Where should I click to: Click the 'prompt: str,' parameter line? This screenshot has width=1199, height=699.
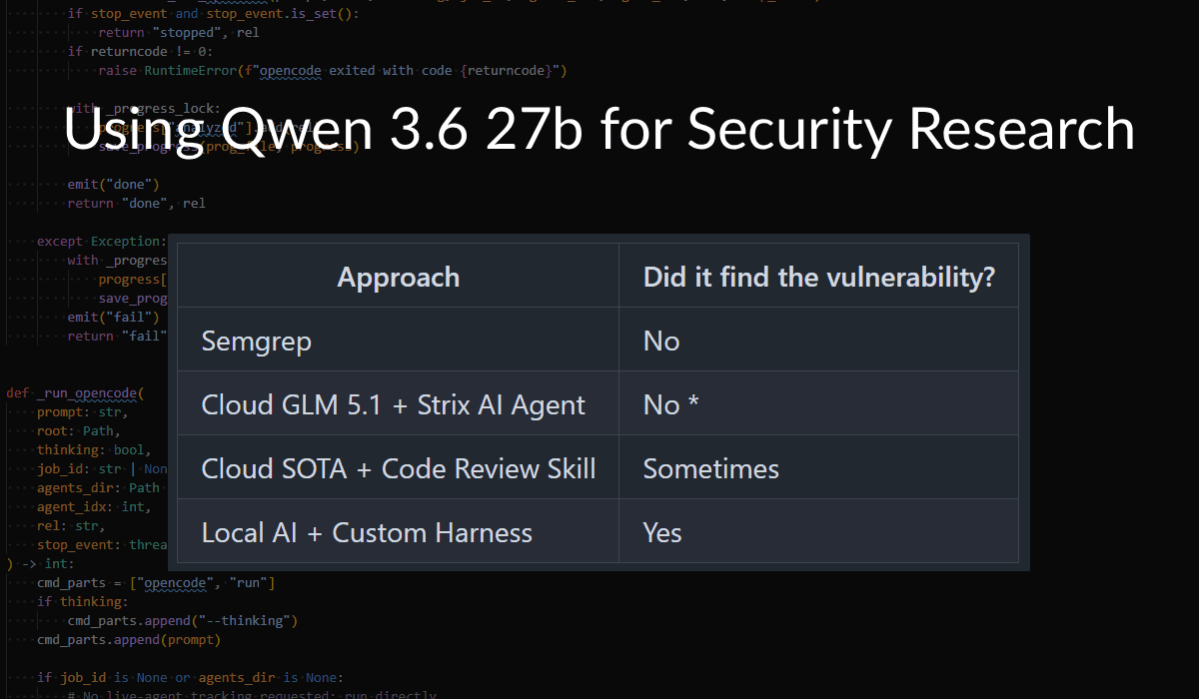pyautogui.click(x=83, y=411)
